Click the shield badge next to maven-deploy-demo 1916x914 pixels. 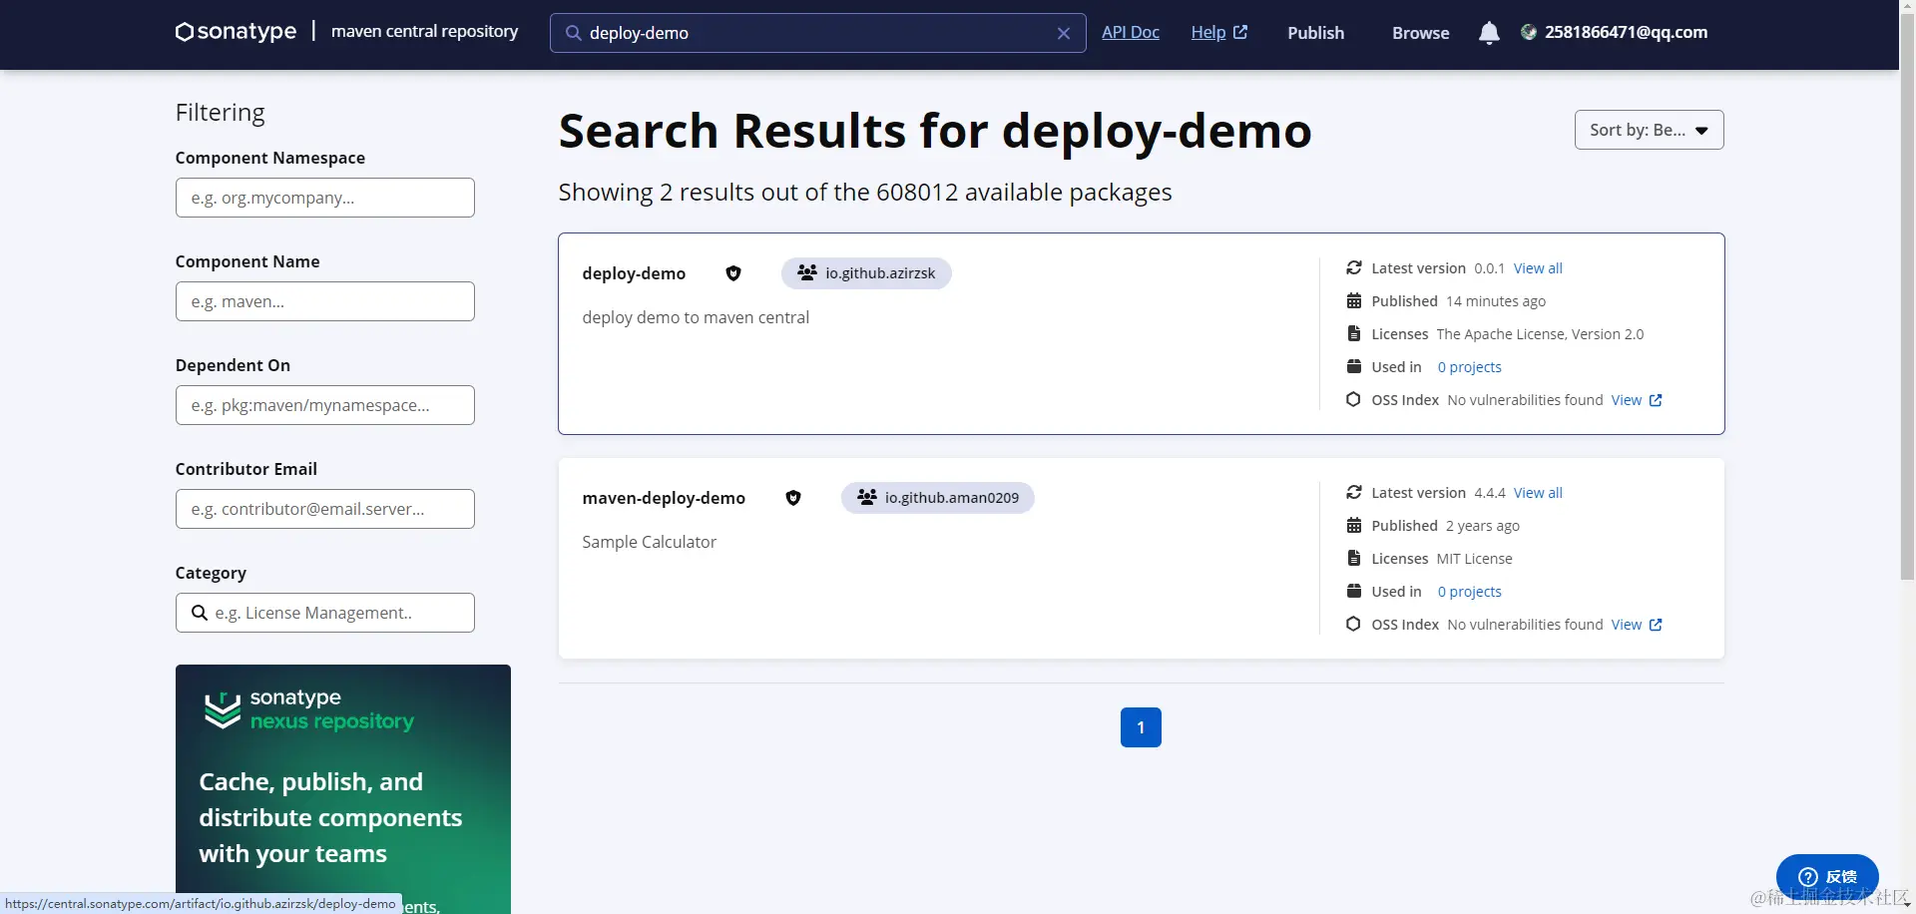[793, 498]
